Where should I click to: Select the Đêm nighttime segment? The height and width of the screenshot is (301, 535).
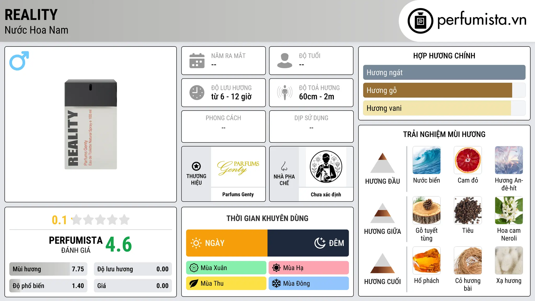(308, 243)
